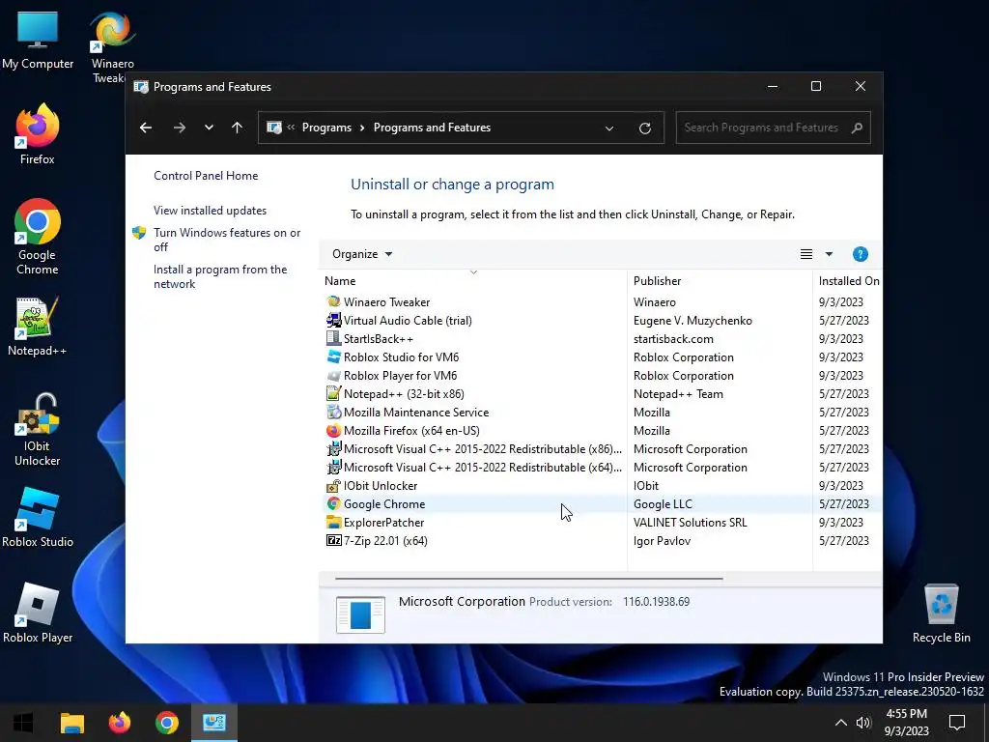Click the blue Help question mark icon

[x=860, y=254]
